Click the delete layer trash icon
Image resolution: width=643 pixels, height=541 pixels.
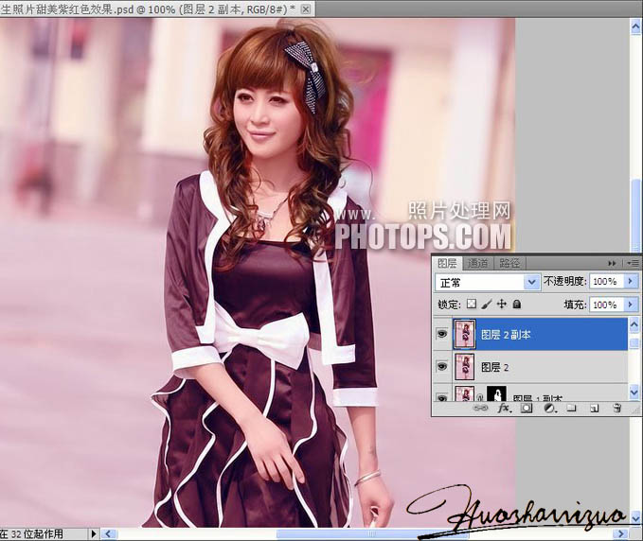click(x=616, y=409)
